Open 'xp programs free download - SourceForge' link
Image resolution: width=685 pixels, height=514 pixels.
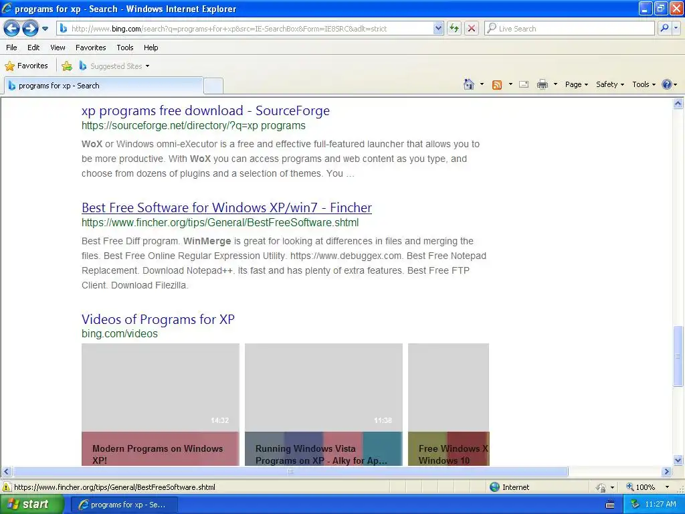[205, 110]
